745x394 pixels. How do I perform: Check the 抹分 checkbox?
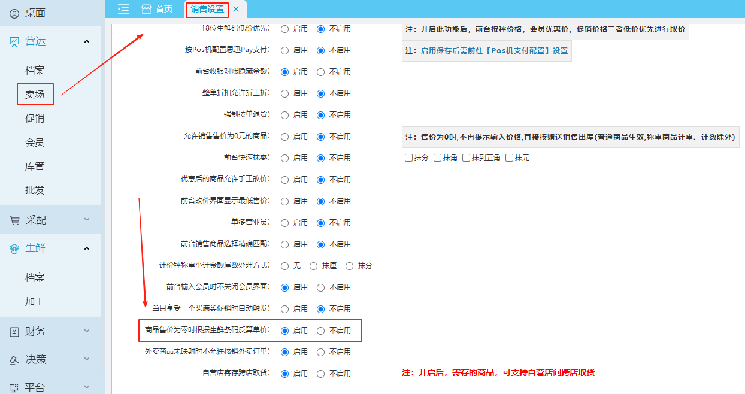(409, 158)
